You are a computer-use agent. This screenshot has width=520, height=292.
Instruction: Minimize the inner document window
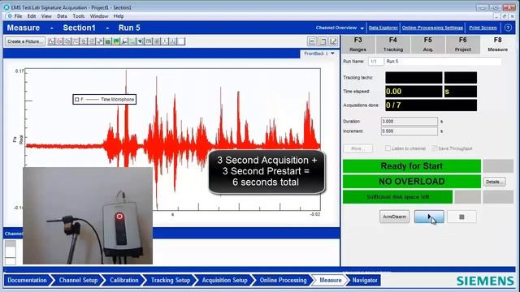click(x=496, y=16)
